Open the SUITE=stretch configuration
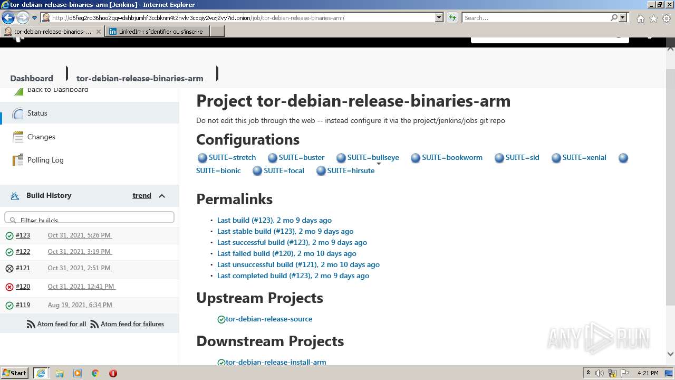Image resolution: width=675 pixels, height=380 pixels. (x=232, y=157)
